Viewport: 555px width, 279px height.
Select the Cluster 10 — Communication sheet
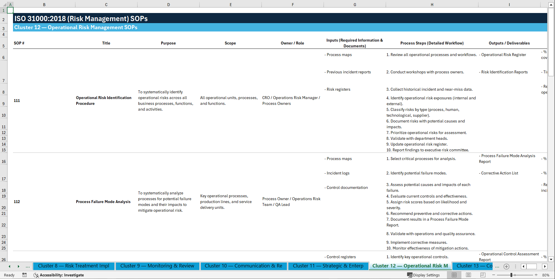pos(244,266)
